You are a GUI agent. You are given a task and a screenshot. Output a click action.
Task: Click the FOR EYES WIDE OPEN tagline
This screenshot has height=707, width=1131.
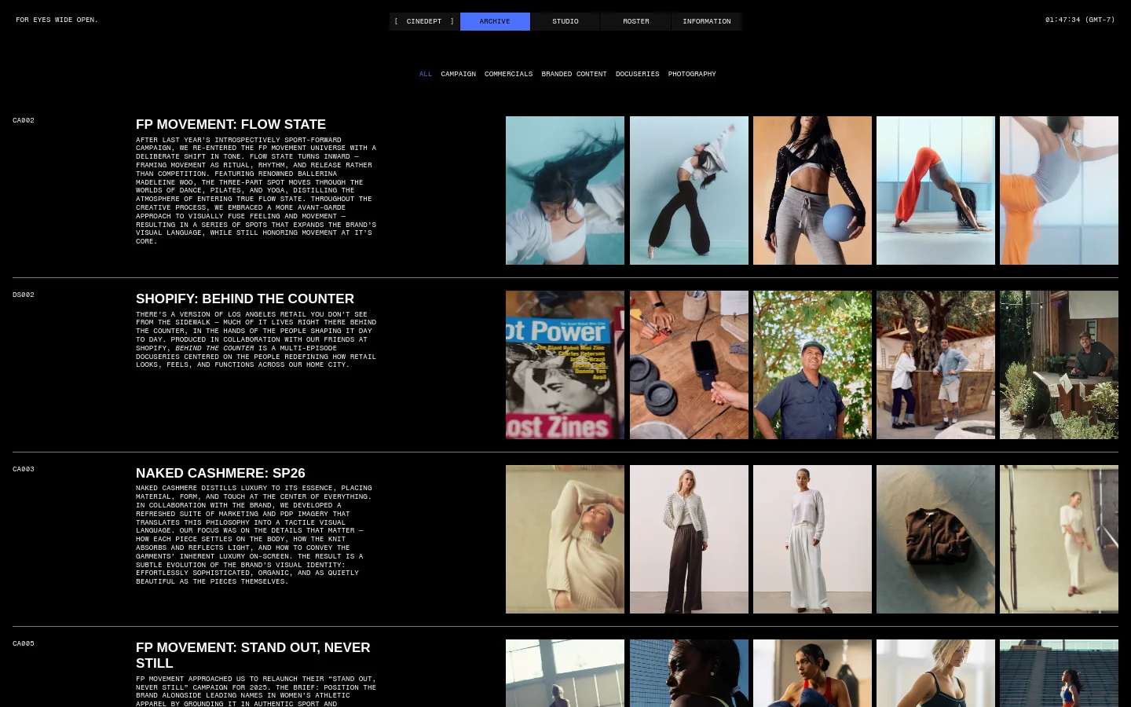[57, 20]
